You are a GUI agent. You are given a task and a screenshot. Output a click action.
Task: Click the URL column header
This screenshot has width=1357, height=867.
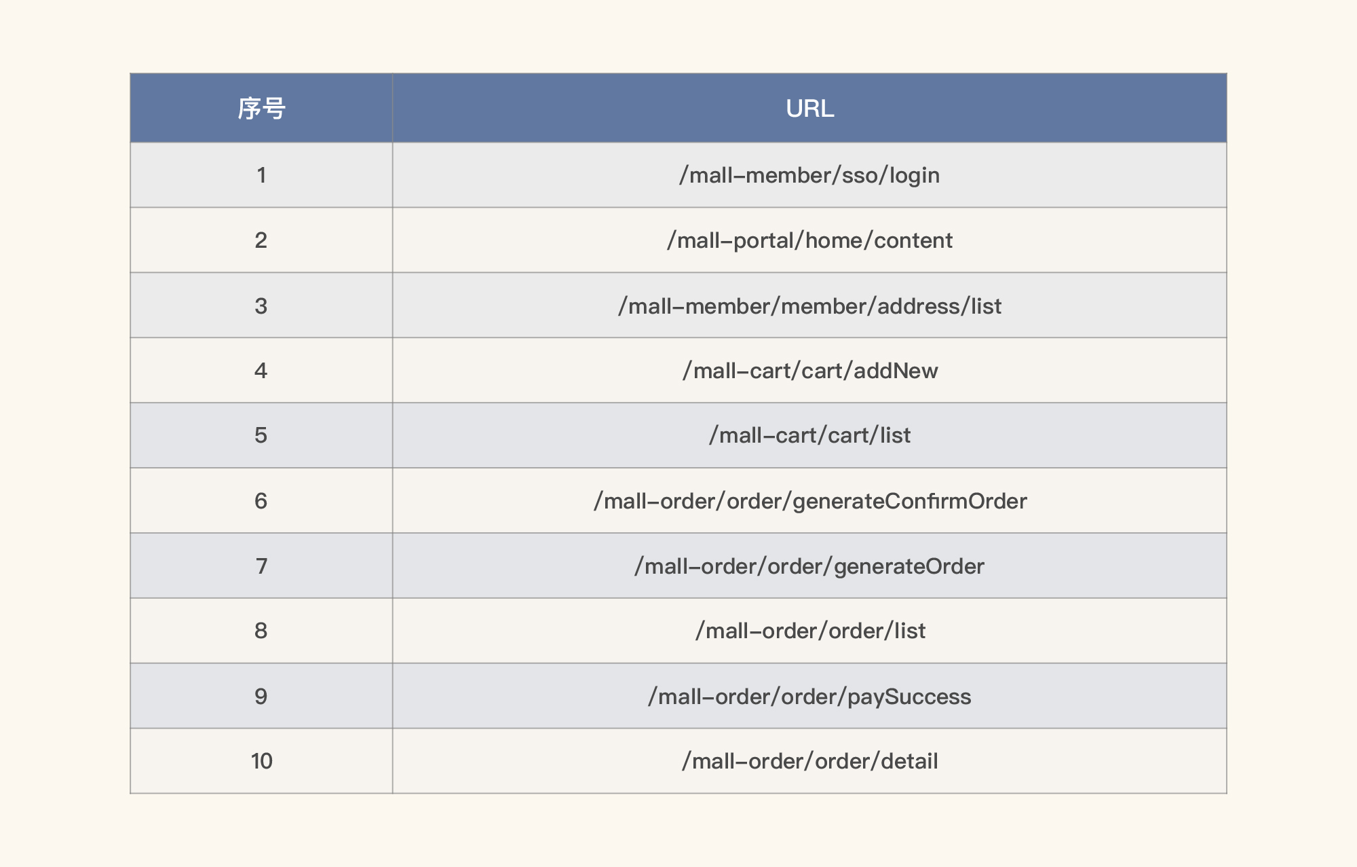pyautogui.click(x=809, y=109)
